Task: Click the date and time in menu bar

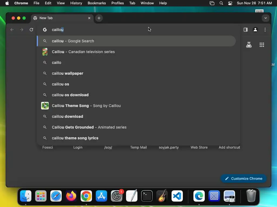Action: (x=254, y=3)
